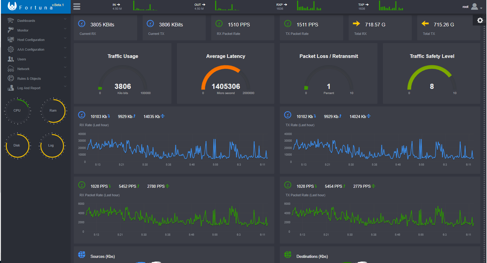Click the root user avatar icon
Screen dimensions: 487x263
tap(475, 7)
